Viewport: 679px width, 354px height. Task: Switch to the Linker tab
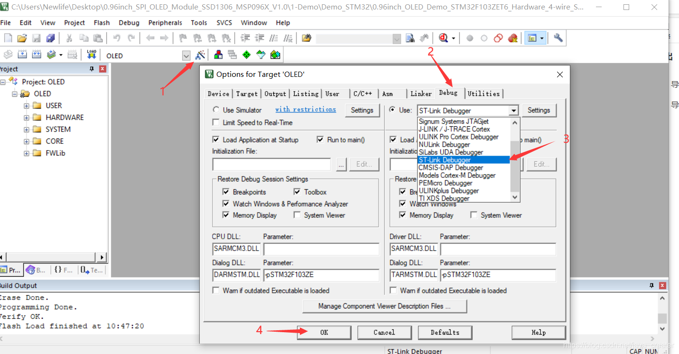point(421,93)
